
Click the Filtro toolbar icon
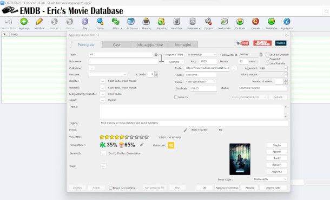click(x=115, y=22)
